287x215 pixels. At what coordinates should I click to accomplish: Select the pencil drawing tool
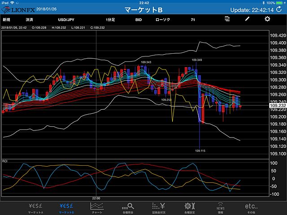pyautogui.click(x=247, y=19)
